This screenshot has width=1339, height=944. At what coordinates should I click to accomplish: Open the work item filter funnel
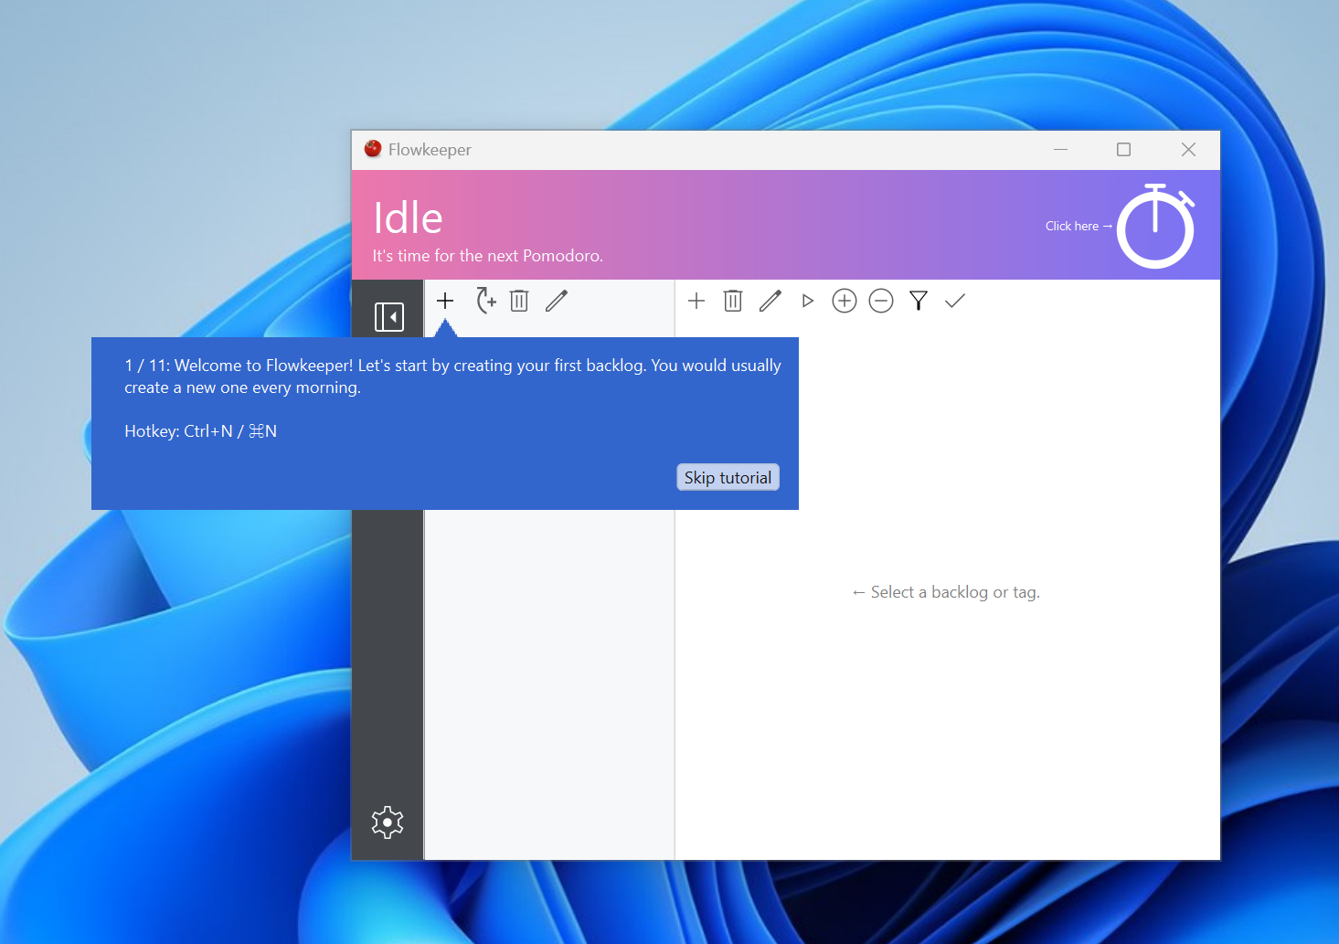[x=919, y=301]
